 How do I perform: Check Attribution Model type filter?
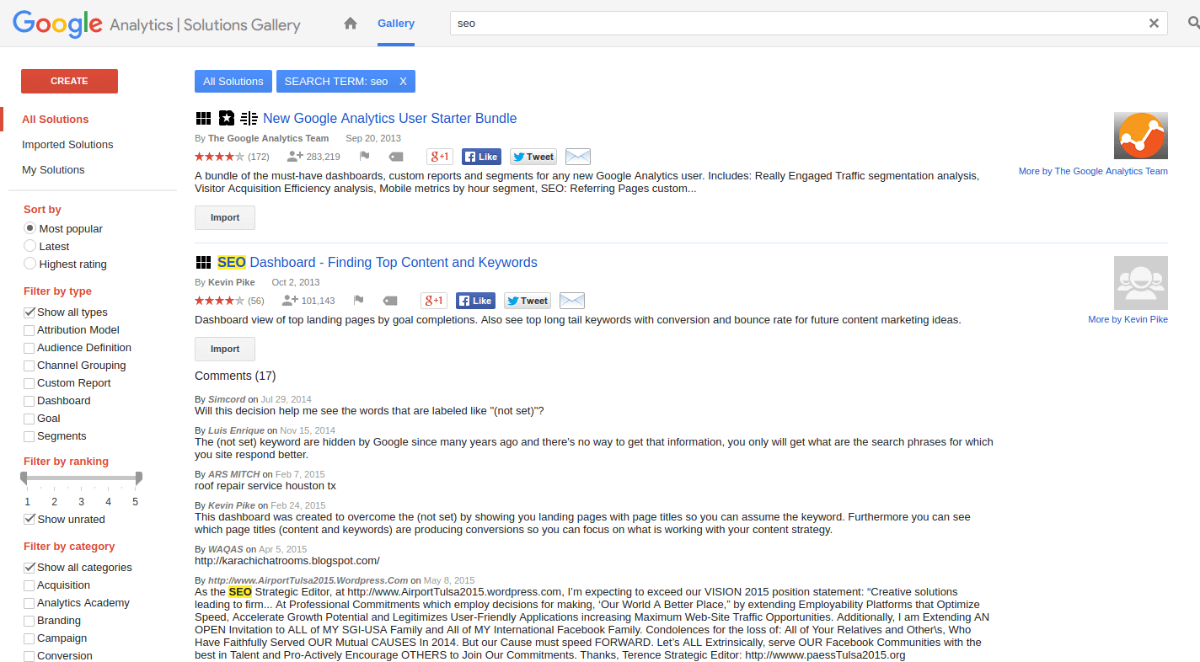tap(29, 330)
